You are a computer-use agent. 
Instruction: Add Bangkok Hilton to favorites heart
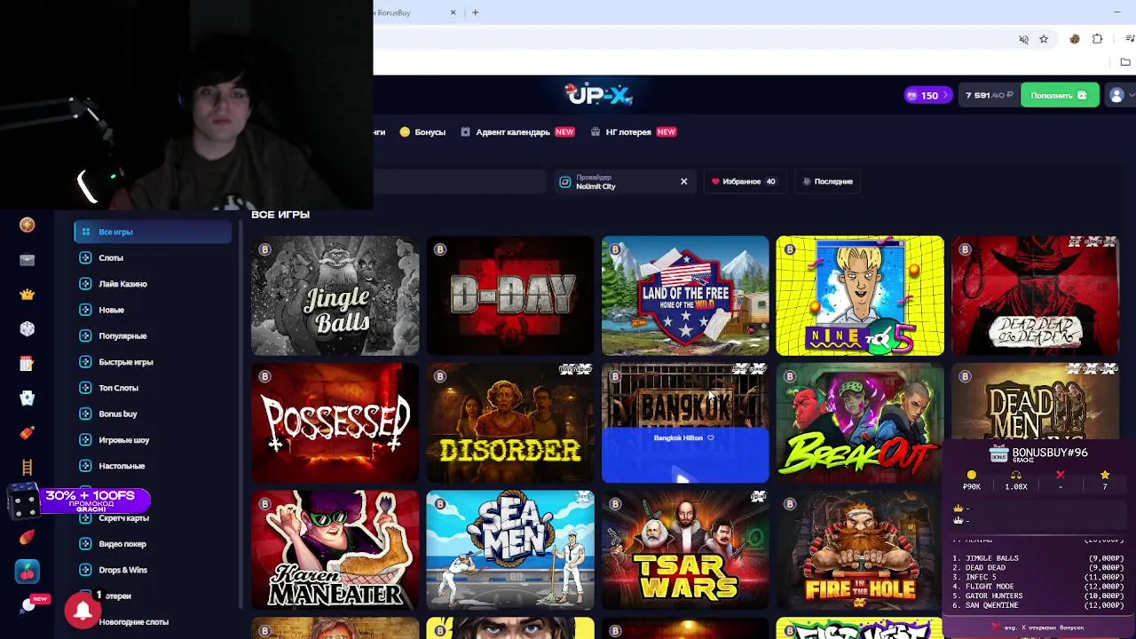[x=710, y=438]
